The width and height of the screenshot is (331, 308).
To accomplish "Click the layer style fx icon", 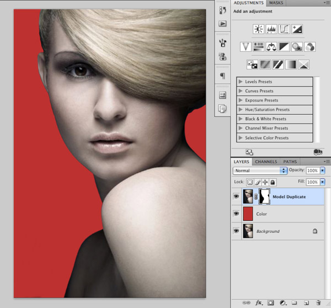I will [258, 302].
